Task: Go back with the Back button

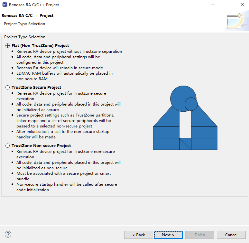Action: point(138,235)
